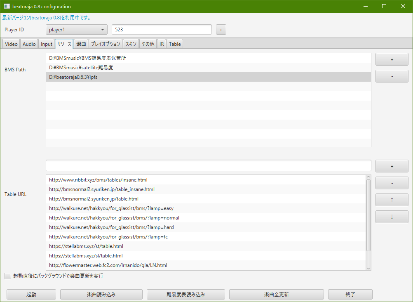Select the リソース tab

[64, 44]
